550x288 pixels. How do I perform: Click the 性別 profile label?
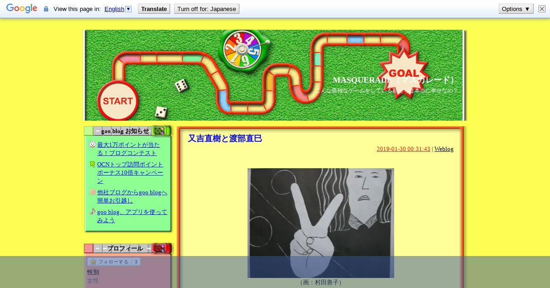pos(93,272)
